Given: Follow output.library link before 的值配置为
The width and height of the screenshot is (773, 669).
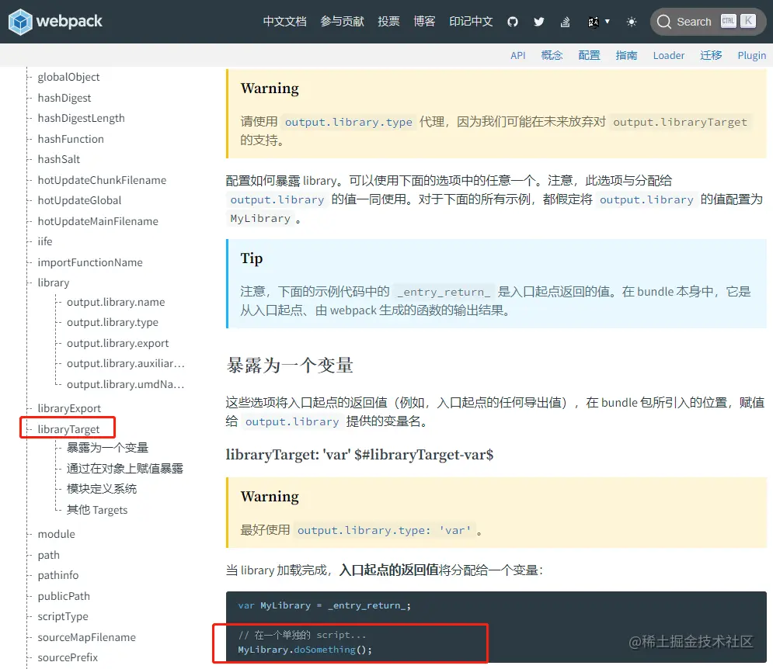Looking at the screenshot, I should click(x=646, y=199).
